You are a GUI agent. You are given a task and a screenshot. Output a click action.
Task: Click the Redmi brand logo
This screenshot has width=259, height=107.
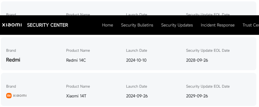coord(13,60)
